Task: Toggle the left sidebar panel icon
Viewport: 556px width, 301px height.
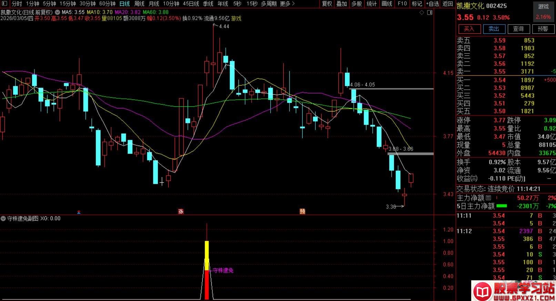Action: 4,3
